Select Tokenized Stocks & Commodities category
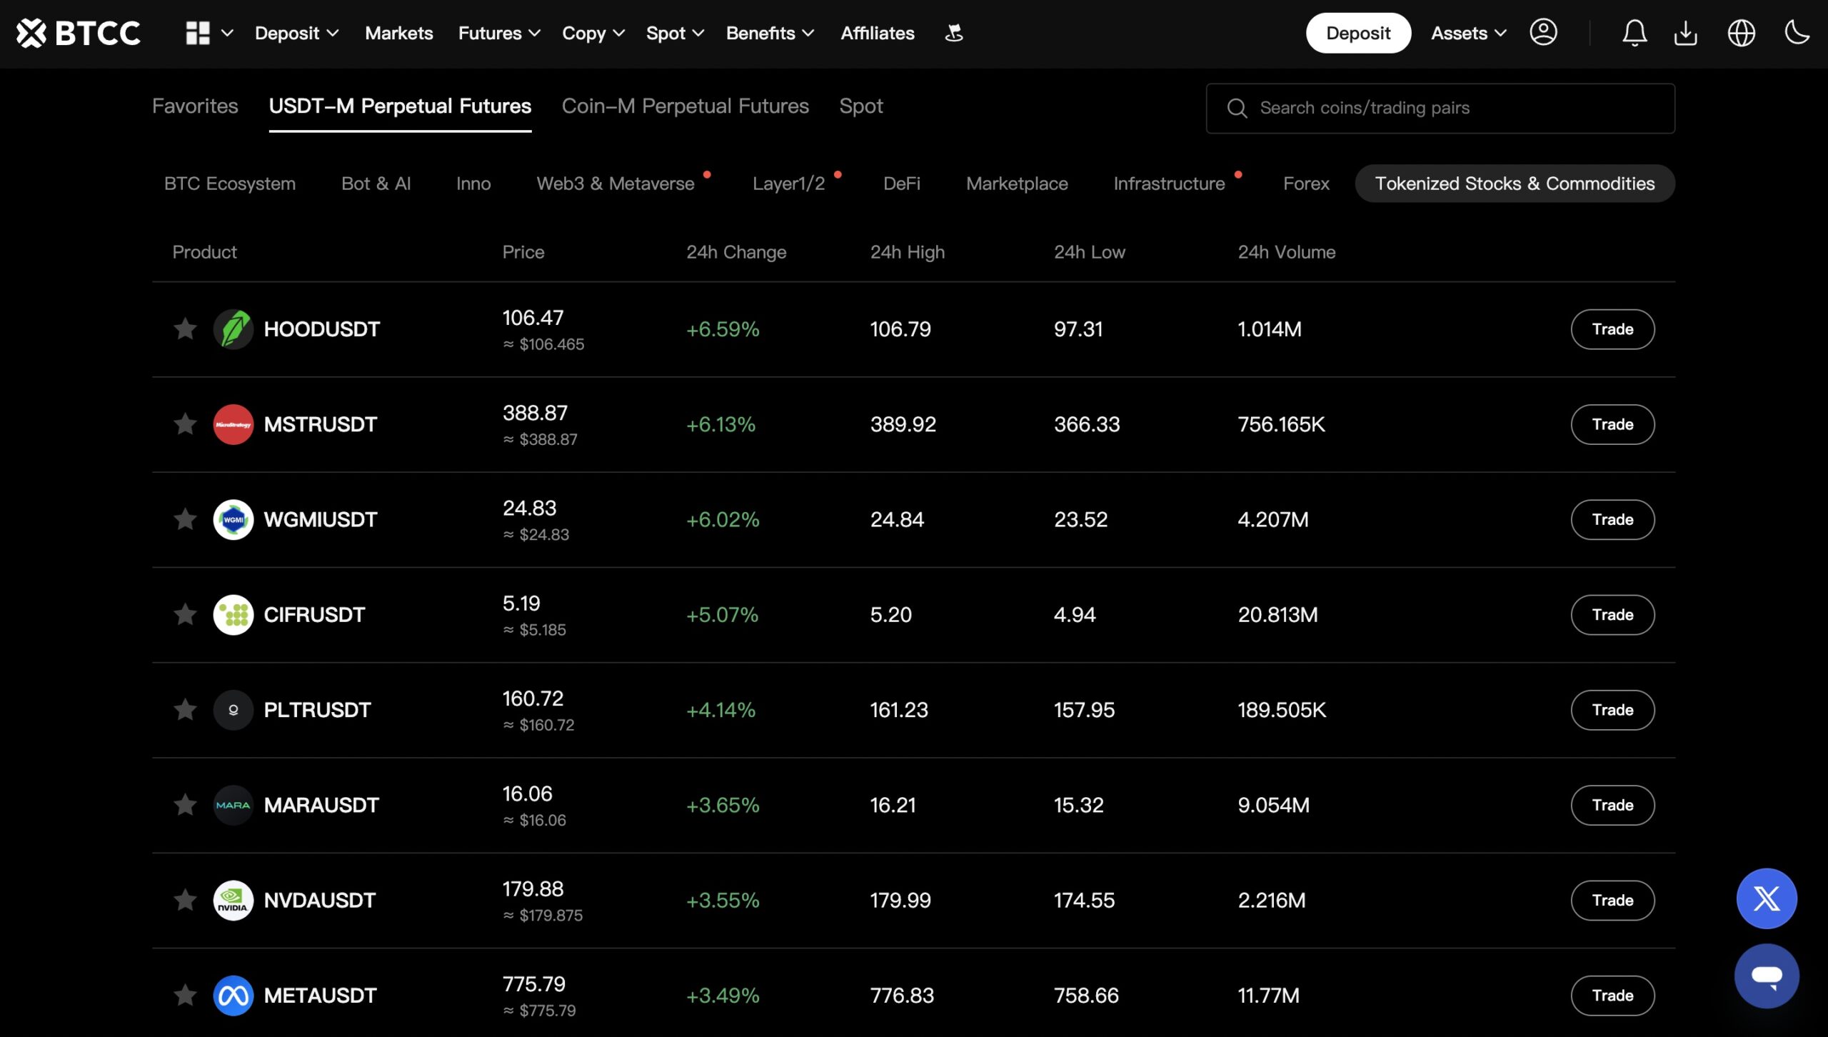Screen dimensions: 1828x1037 (x=1515, y=184)
